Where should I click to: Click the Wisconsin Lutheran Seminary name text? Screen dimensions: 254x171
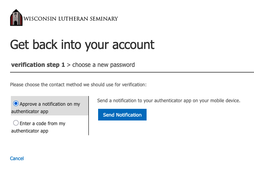(71, 19)
